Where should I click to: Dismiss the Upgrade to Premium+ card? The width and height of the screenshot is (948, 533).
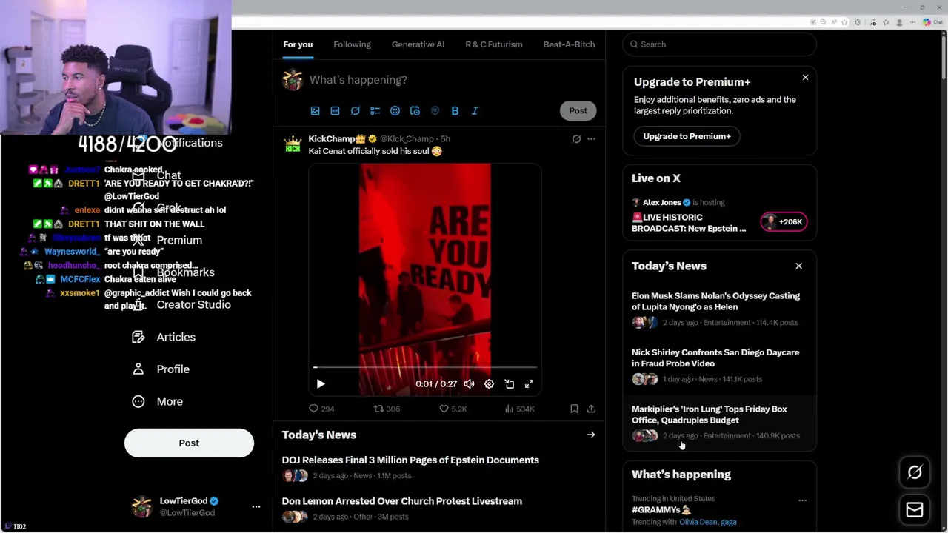[x=805, y=77]
